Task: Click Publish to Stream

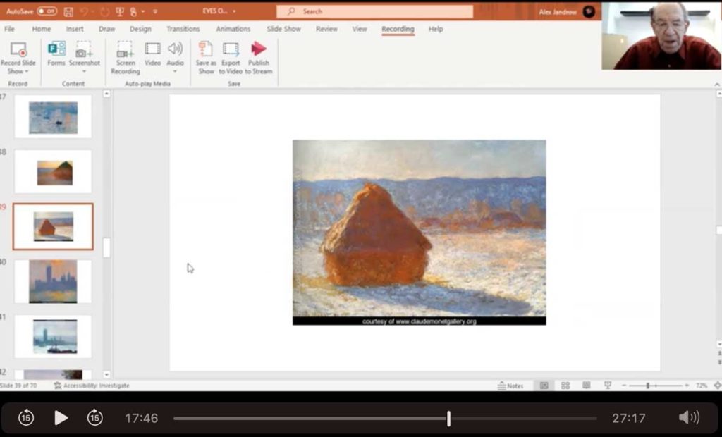Action: coord(258,58)
